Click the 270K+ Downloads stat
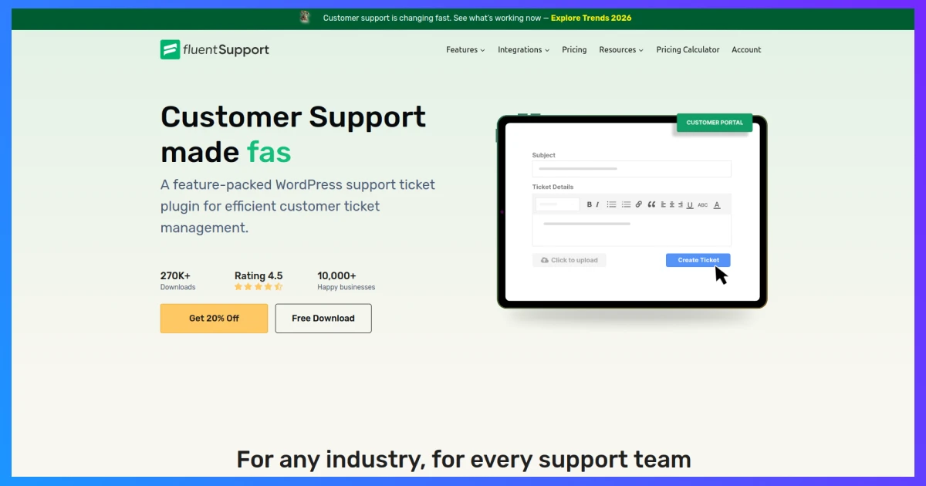The height and width of the screenshot is (486, 926). click(178, 281)
